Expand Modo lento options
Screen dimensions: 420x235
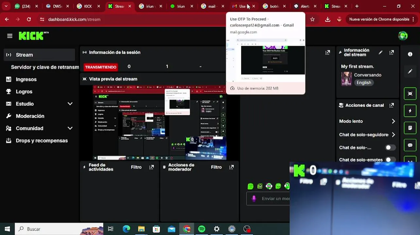393,121
